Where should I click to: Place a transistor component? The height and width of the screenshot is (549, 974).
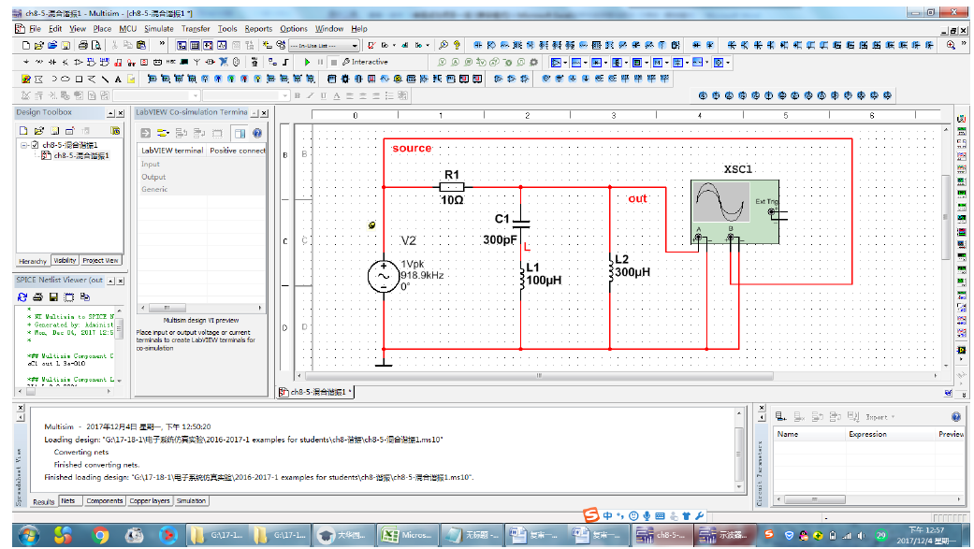point(65,62)
